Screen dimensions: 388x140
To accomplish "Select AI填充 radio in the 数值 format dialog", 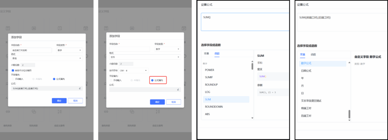I will [x=33, y=79].
